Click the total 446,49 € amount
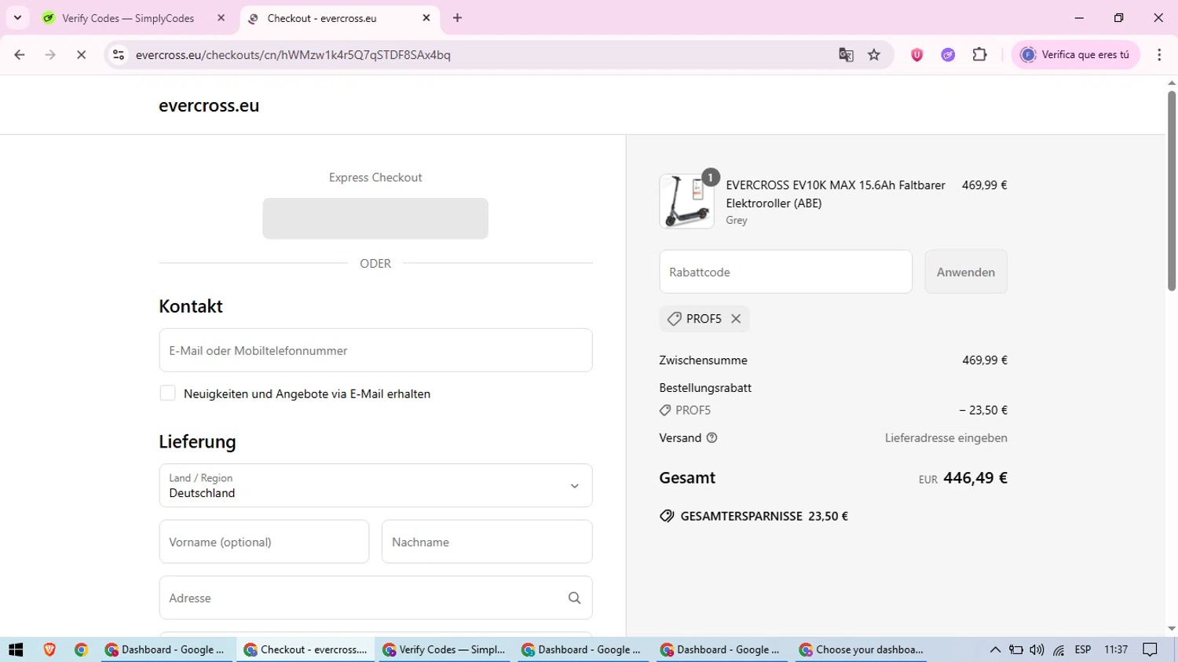The image size is (1178, 662). [975, 477]
